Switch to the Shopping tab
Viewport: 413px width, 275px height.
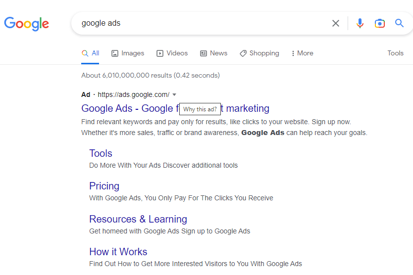pos(259,53)
